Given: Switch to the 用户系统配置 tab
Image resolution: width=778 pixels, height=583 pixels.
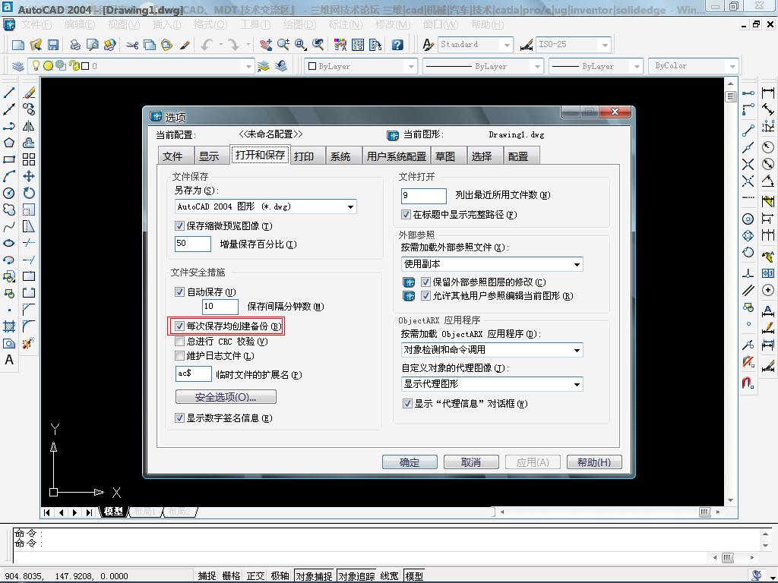Looking at the screenshot, I should (x=397, y=156).
